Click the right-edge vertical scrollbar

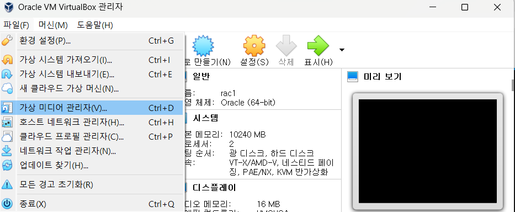pyautogui.click(x=513, y=85)
